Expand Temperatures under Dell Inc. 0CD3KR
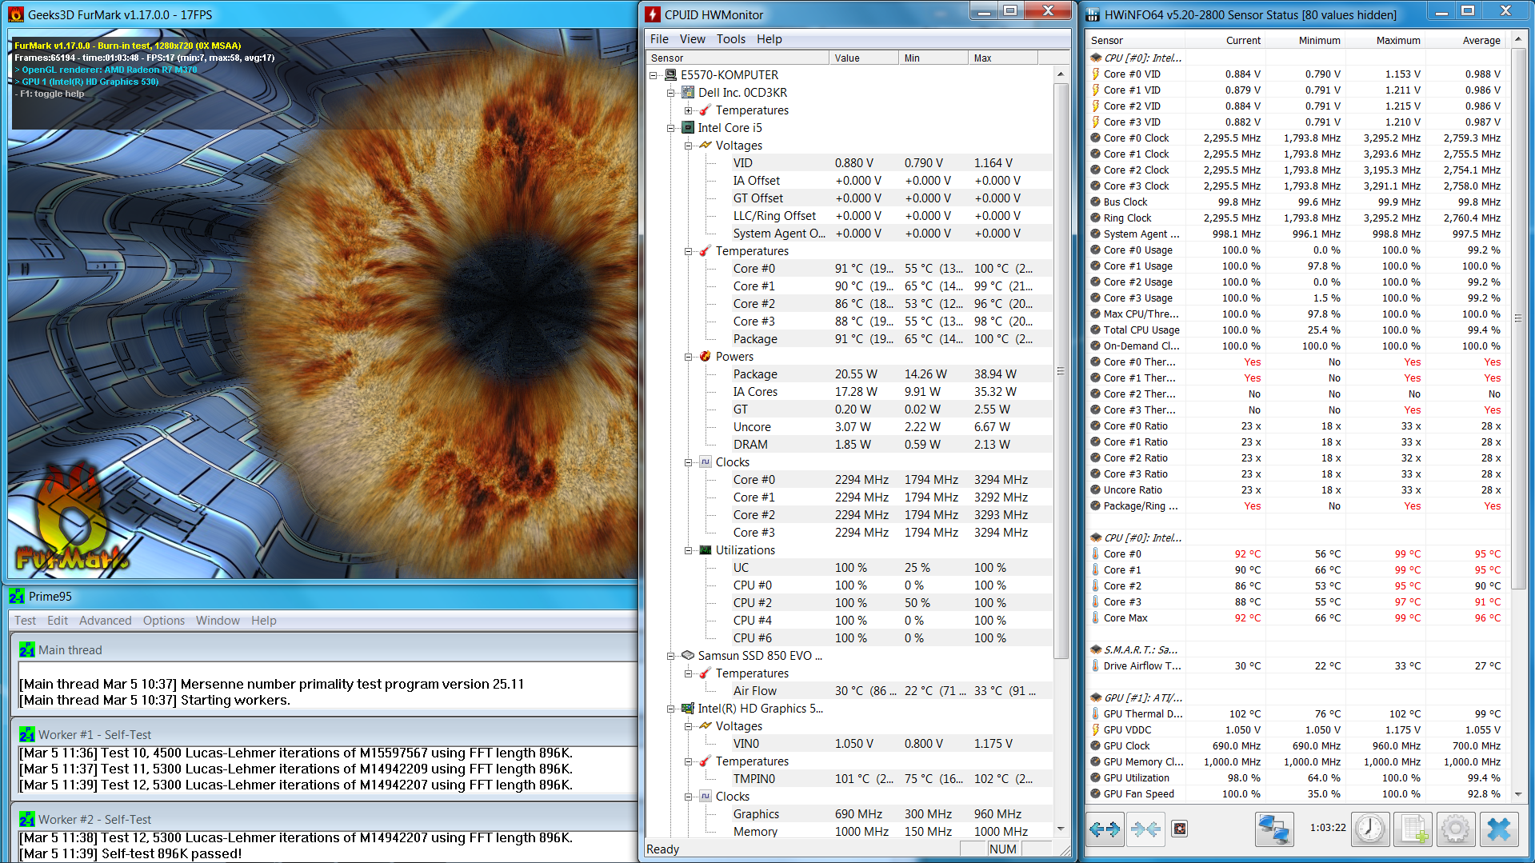The width and height of the screenshot is (1535, 863). pyautogui.click(x=689, y=110)
